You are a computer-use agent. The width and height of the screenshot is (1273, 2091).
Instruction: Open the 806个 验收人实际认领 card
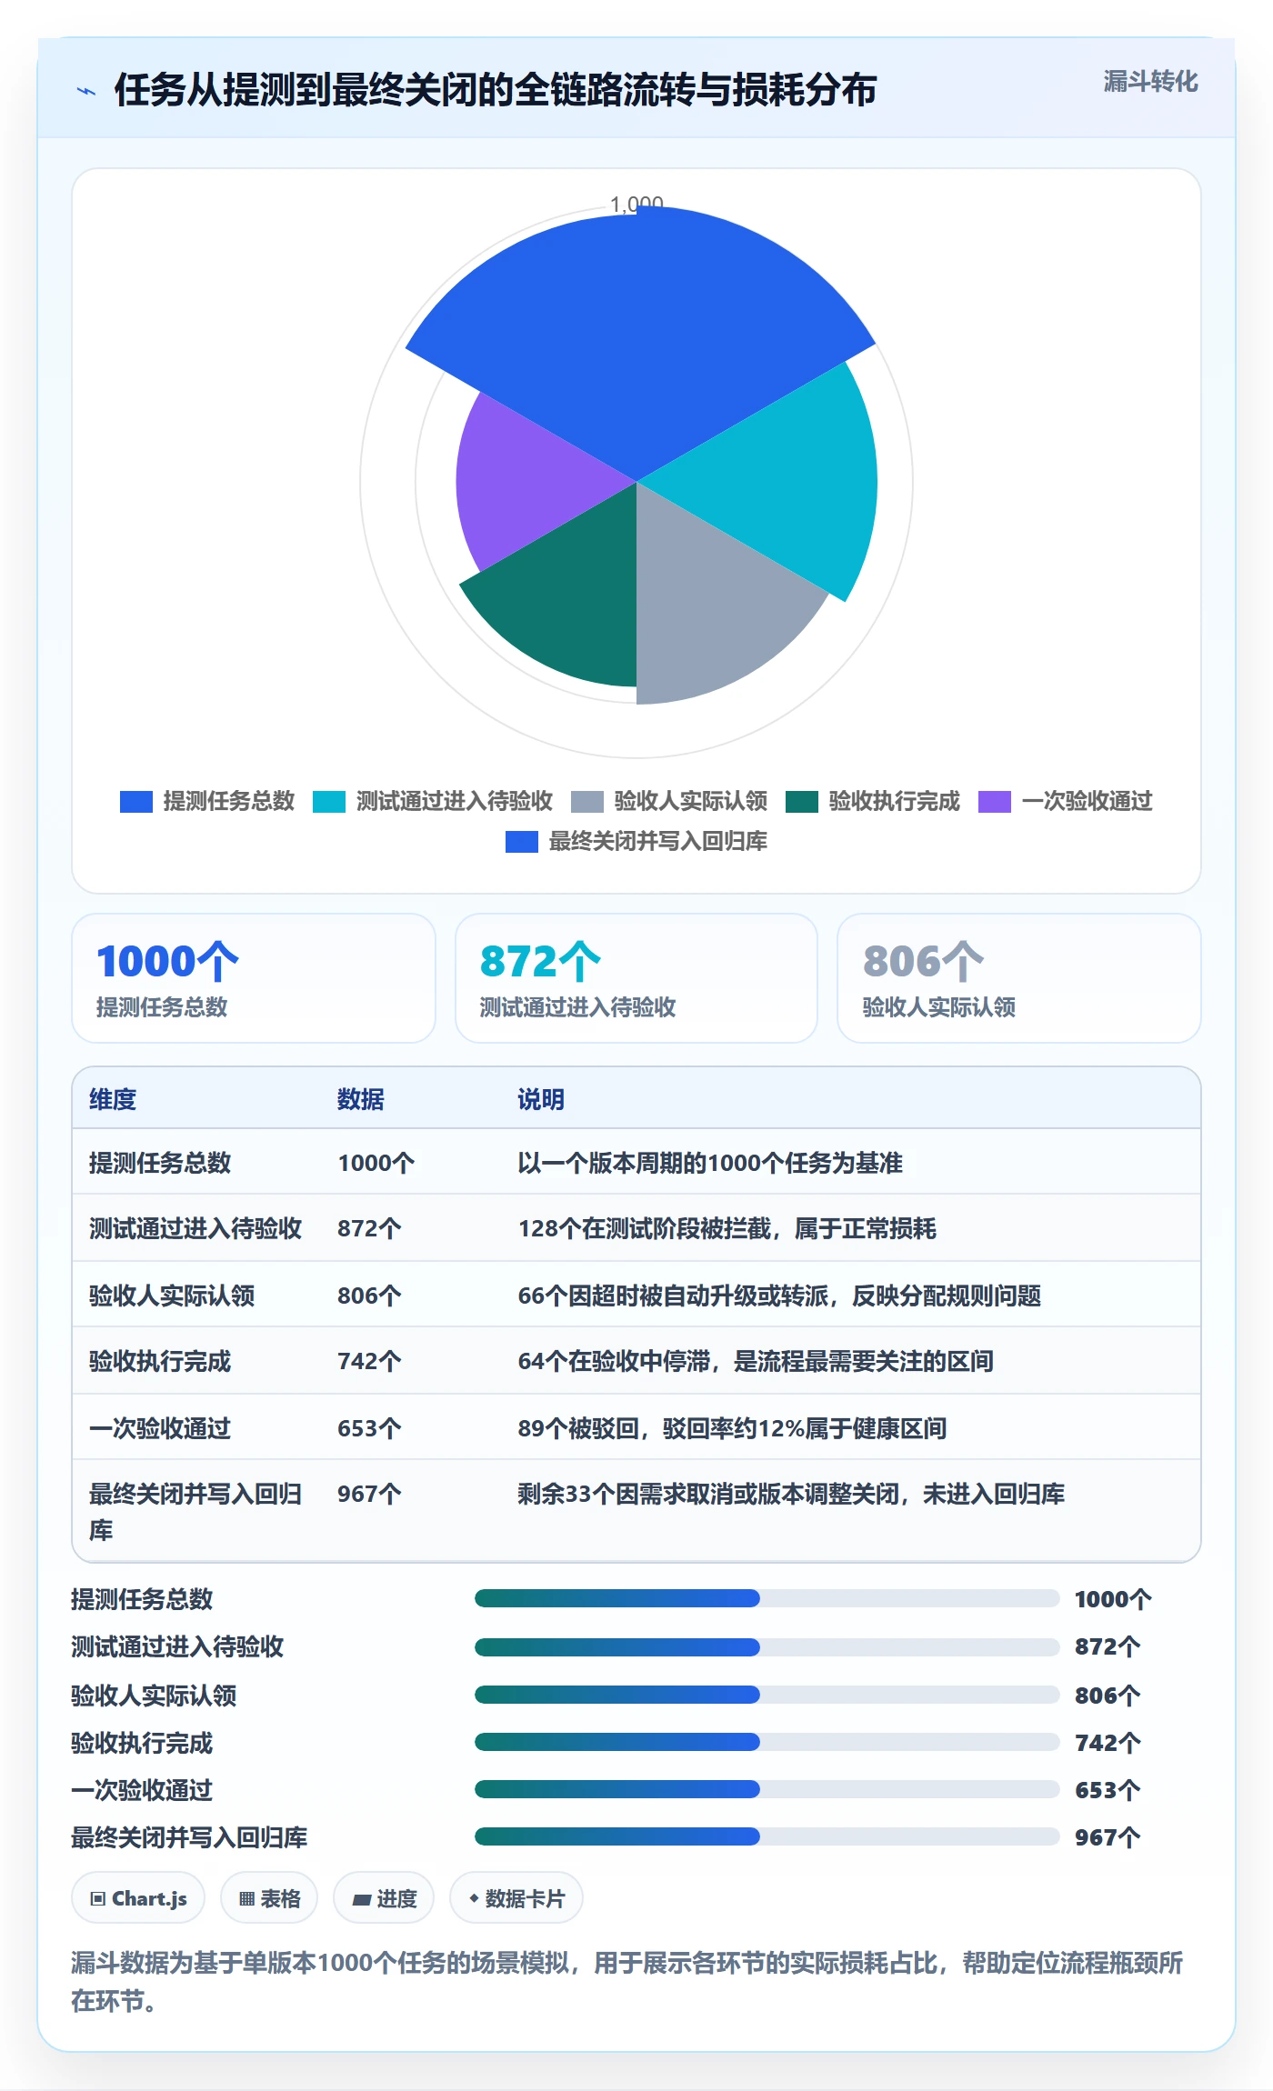(1019, 978)
